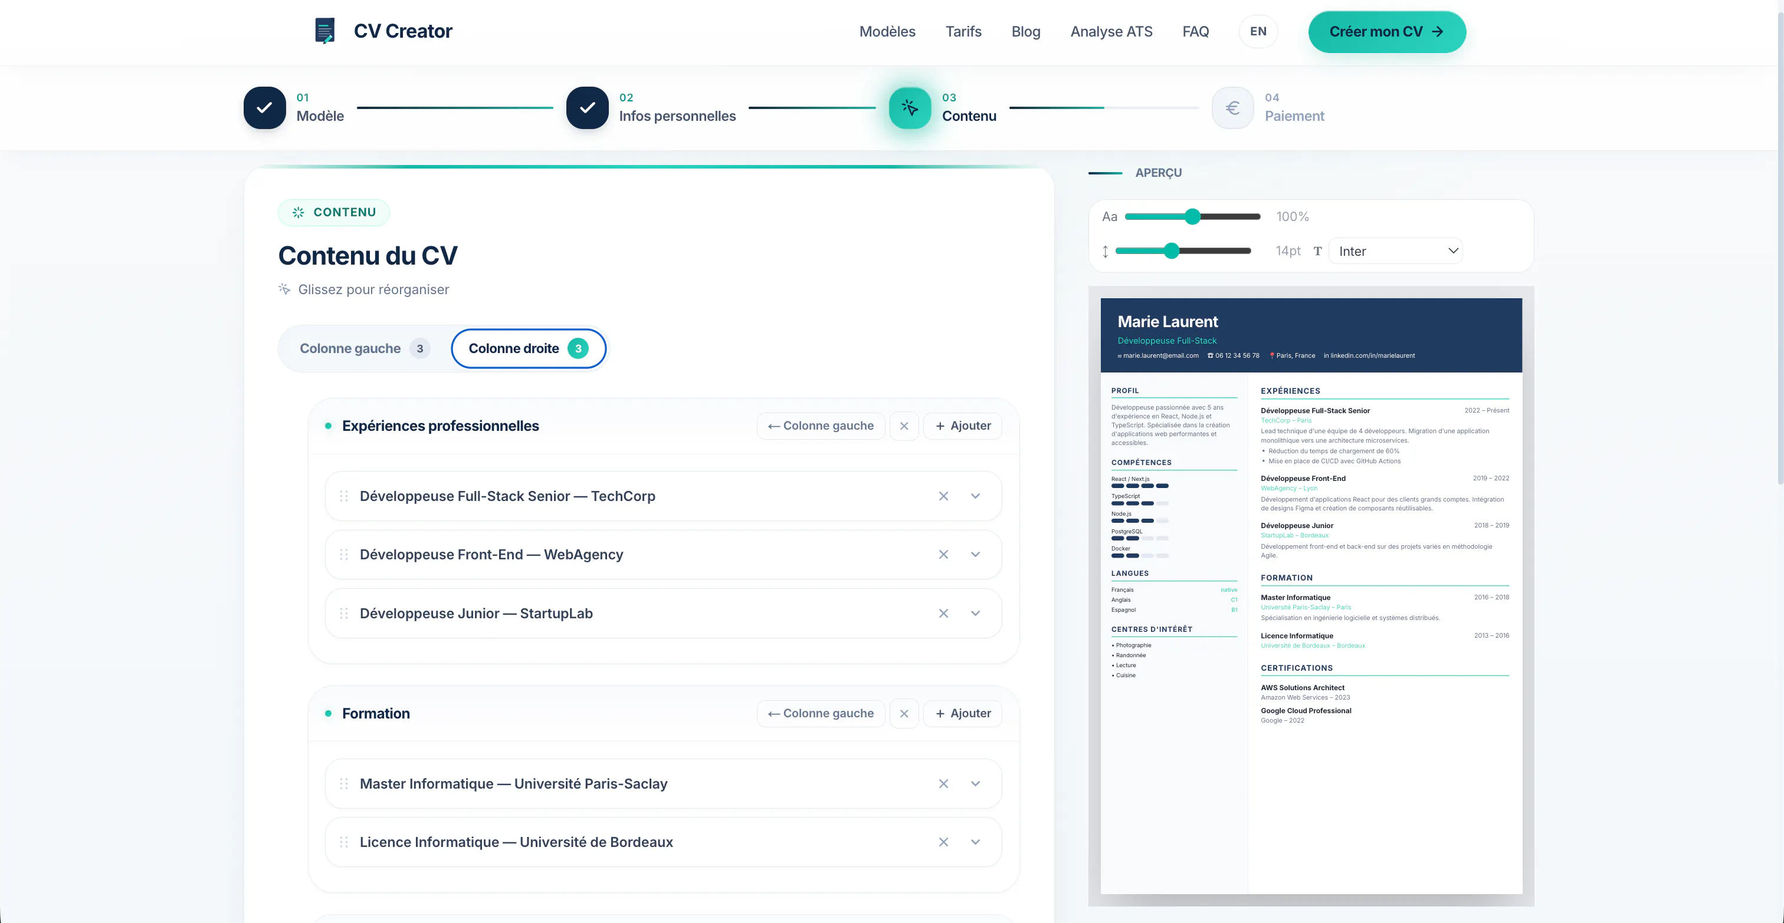Delete Master Informatique — Université Paris-Saclay entry
This screenshot has width=1784, height=923.
[x=943, y=784]
